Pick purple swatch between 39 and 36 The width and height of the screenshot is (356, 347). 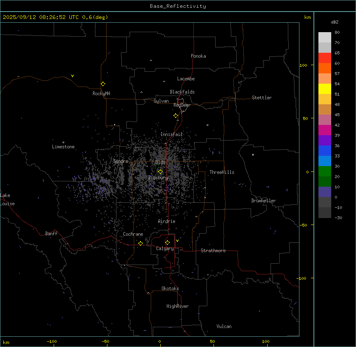click(325, 141)
